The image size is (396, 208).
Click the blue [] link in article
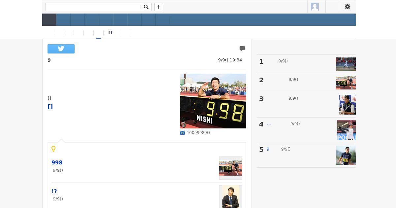[50, 106]
